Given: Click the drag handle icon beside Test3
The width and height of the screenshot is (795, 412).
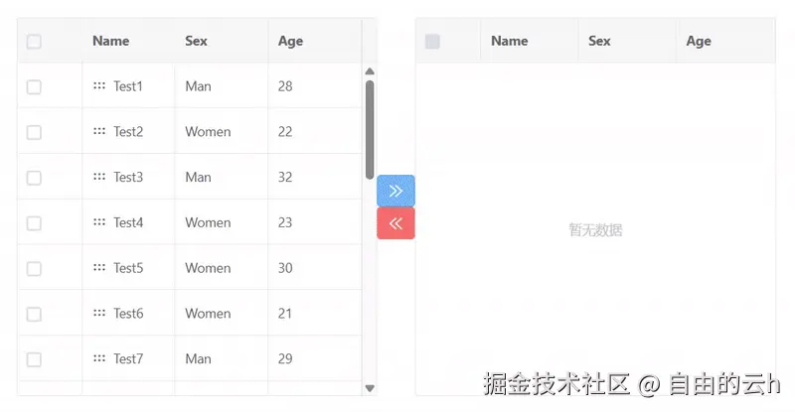Looking at the screenshot, I should (x=99, y=177).
